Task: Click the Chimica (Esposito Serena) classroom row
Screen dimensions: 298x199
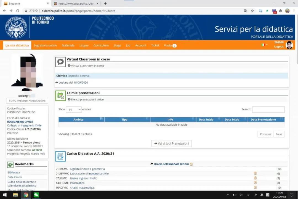Action: (172, 76)
